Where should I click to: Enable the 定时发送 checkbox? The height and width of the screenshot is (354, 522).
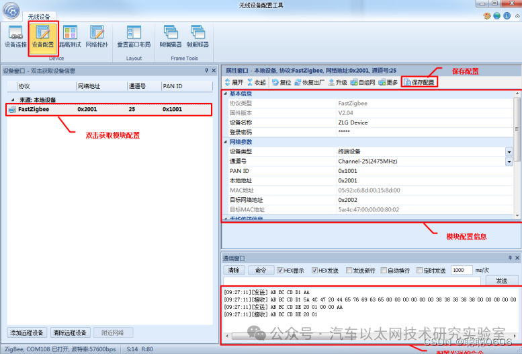[x=419, y=271]
